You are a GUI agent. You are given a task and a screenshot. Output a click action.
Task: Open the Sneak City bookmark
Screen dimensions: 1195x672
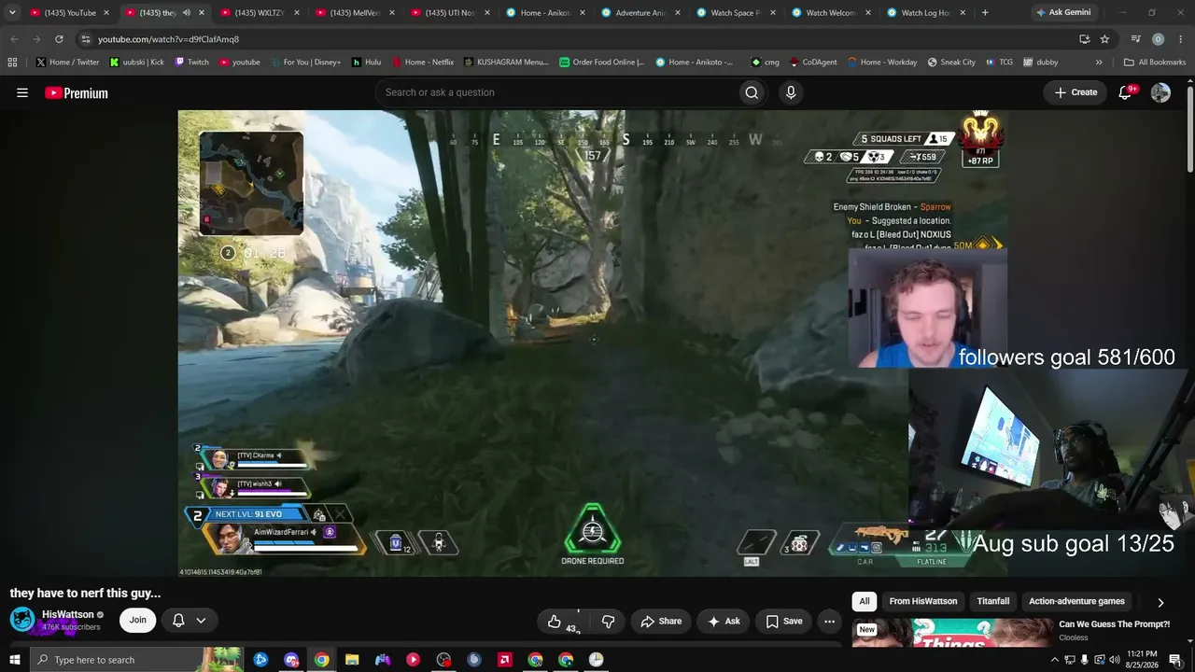[x=951, y=63]
